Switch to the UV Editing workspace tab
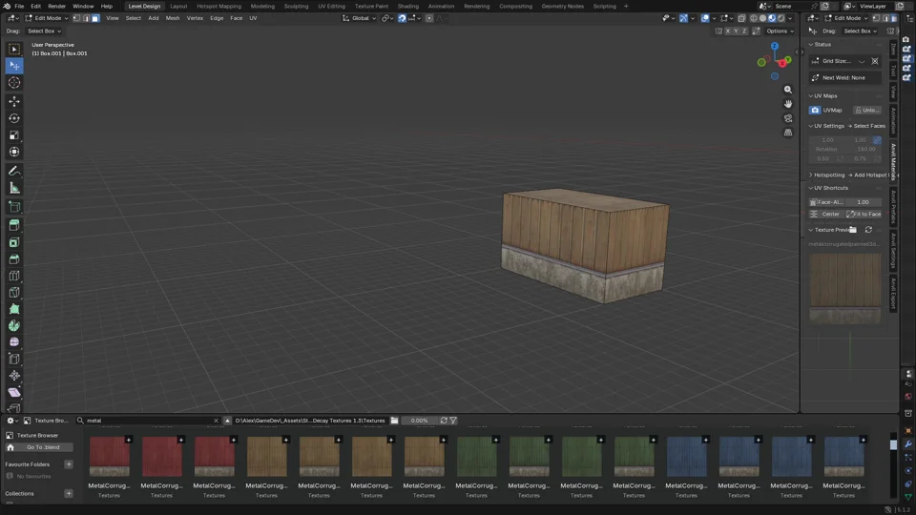 click(x=331, y=6)
